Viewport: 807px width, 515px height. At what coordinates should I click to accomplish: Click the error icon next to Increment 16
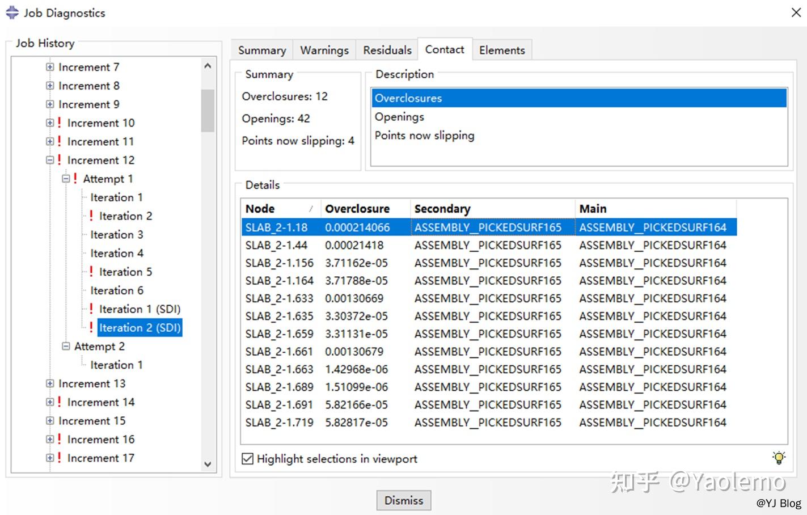coord(59,439)
